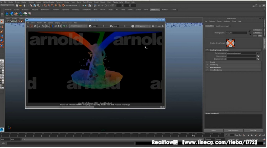Select the plusMinusAverage1 tab
Image resolution: width=267 pixels, height=148 pixels.
pos(222,26)
